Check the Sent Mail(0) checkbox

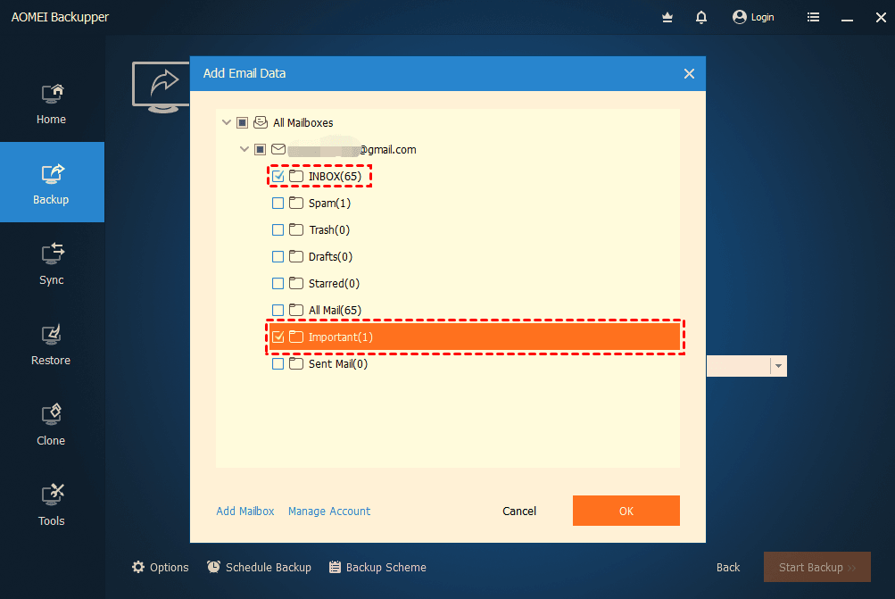278,364
